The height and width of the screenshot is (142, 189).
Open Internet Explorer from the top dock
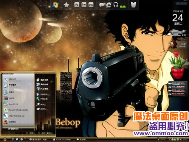pos(108,5)
